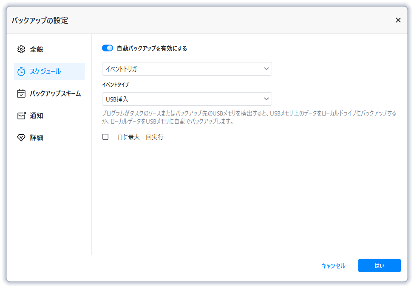Open the バックアップスキーム tab
The height and width of the screenshot is (288, 414).
(55, 93)
